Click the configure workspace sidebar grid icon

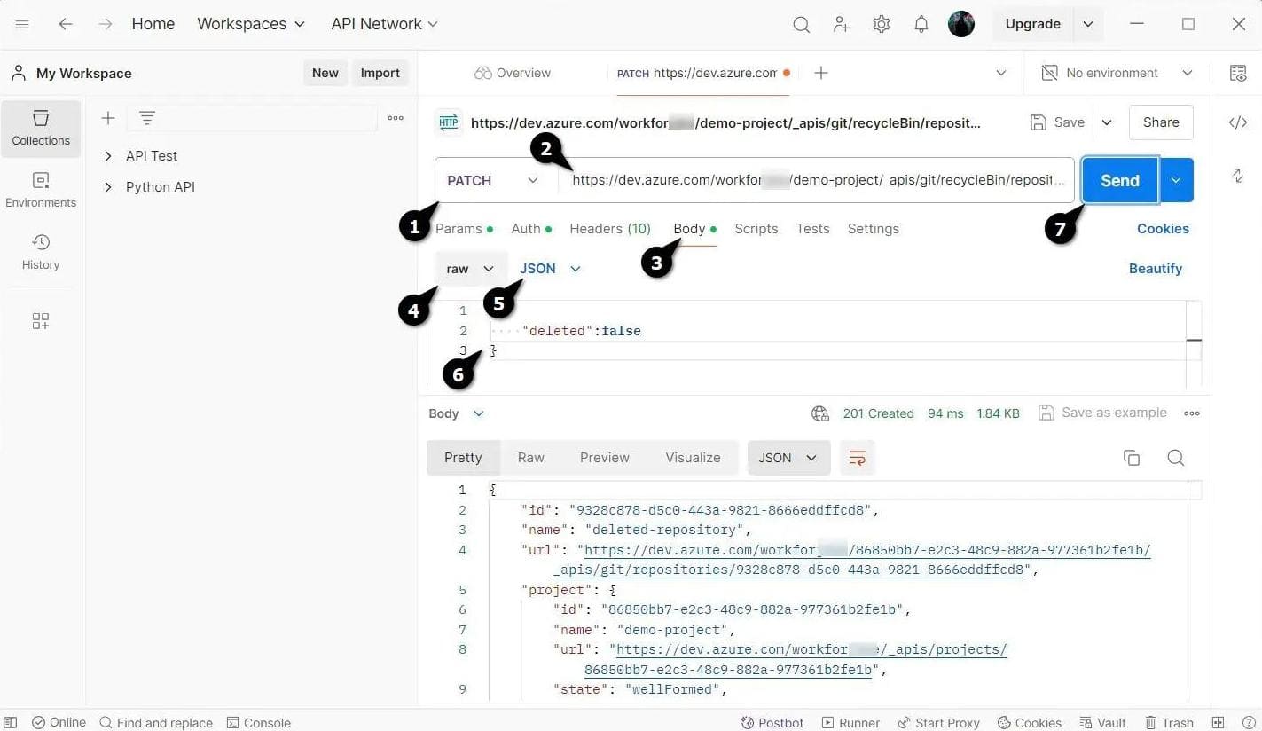[x=41, y=321]
